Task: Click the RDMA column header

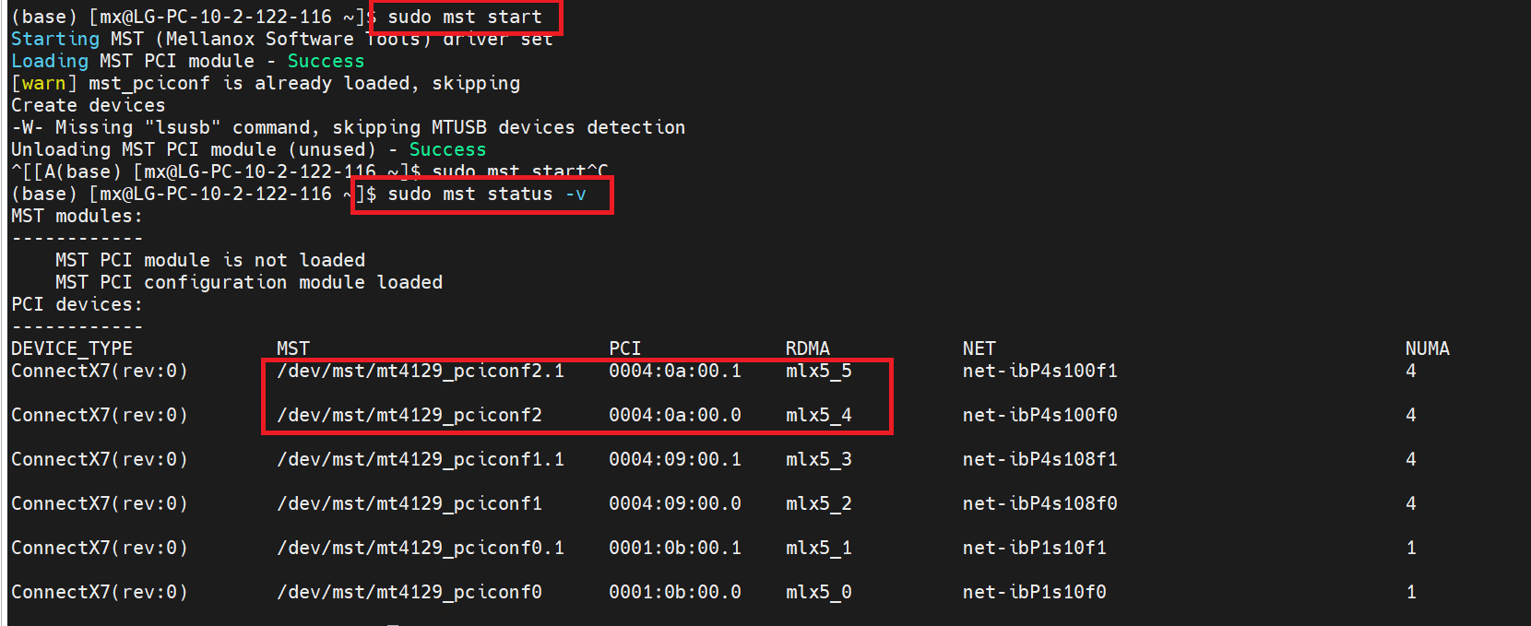Action: coord(808,349)
